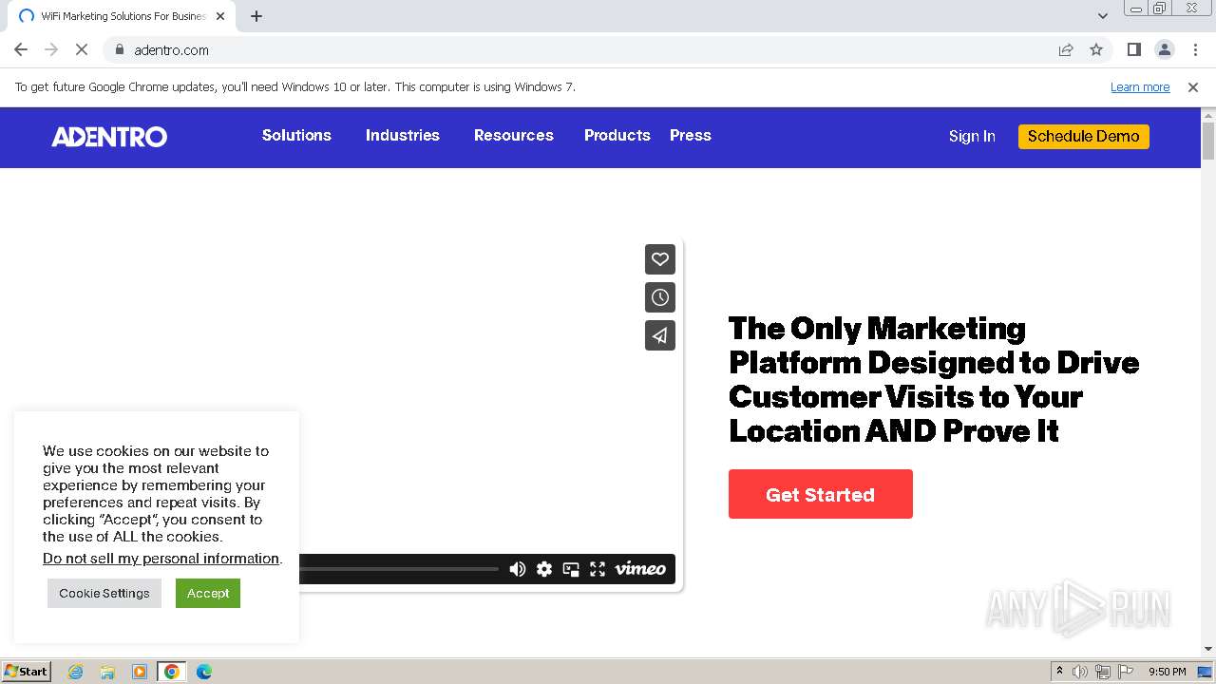Open Action Center flag icon
The image size is (1216, 684).
tap(1126, 672)
